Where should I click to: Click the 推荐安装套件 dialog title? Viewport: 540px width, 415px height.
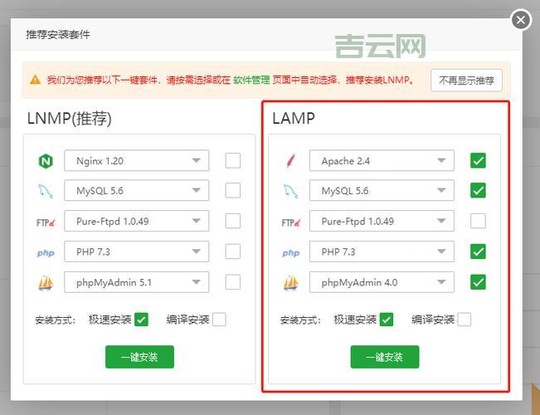[x=58, y=35]
